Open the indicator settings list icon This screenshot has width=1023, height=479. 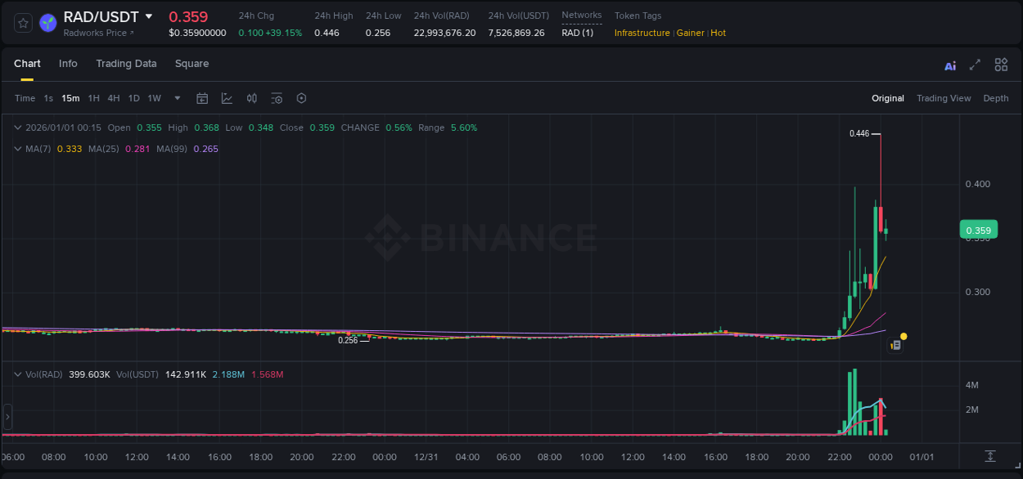click(277, 98)
